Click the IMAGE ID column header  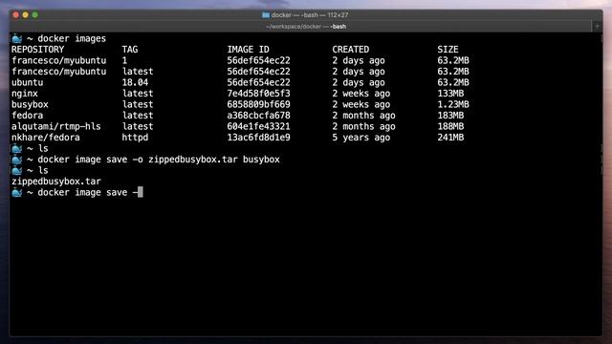click(249, 50)
